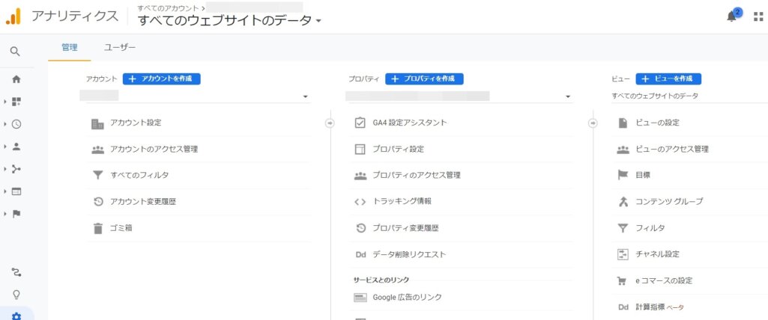Click the arrow circle between property and view columns

(x=592, y=123)
